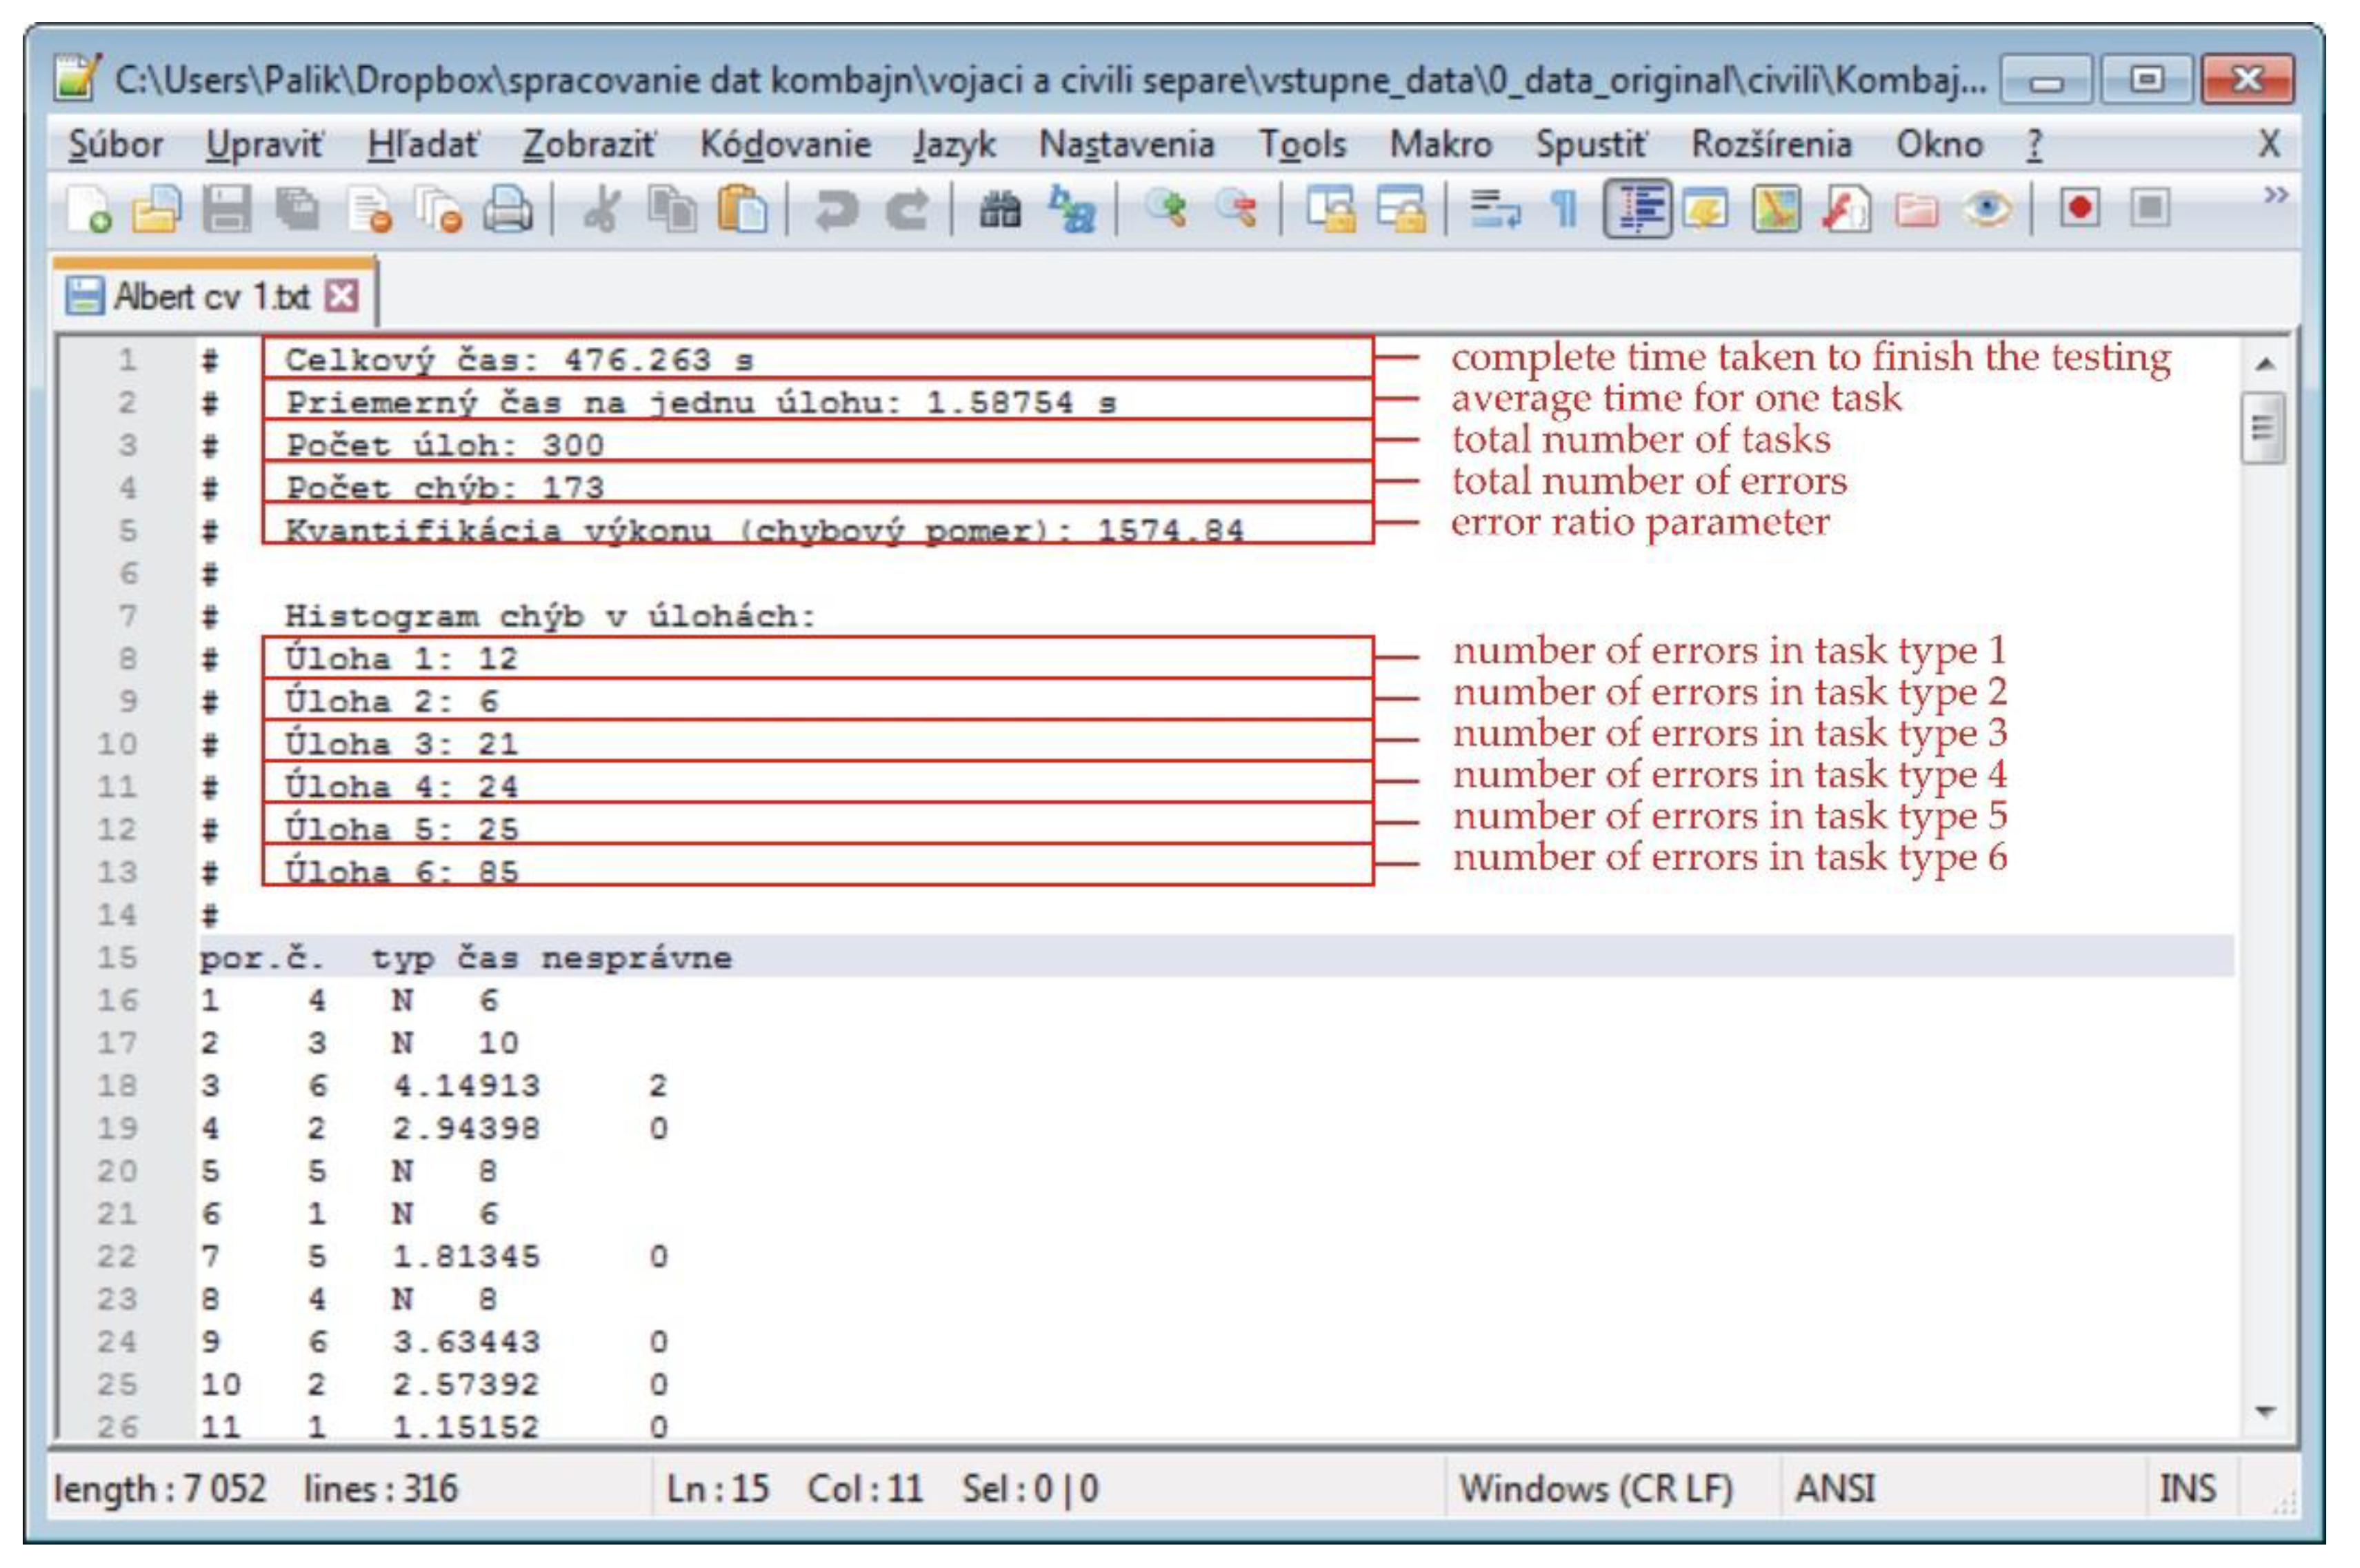Close the Albert cv 1.txt tab
Viewport: 2360px width, 1568px height.
(342, 296)
